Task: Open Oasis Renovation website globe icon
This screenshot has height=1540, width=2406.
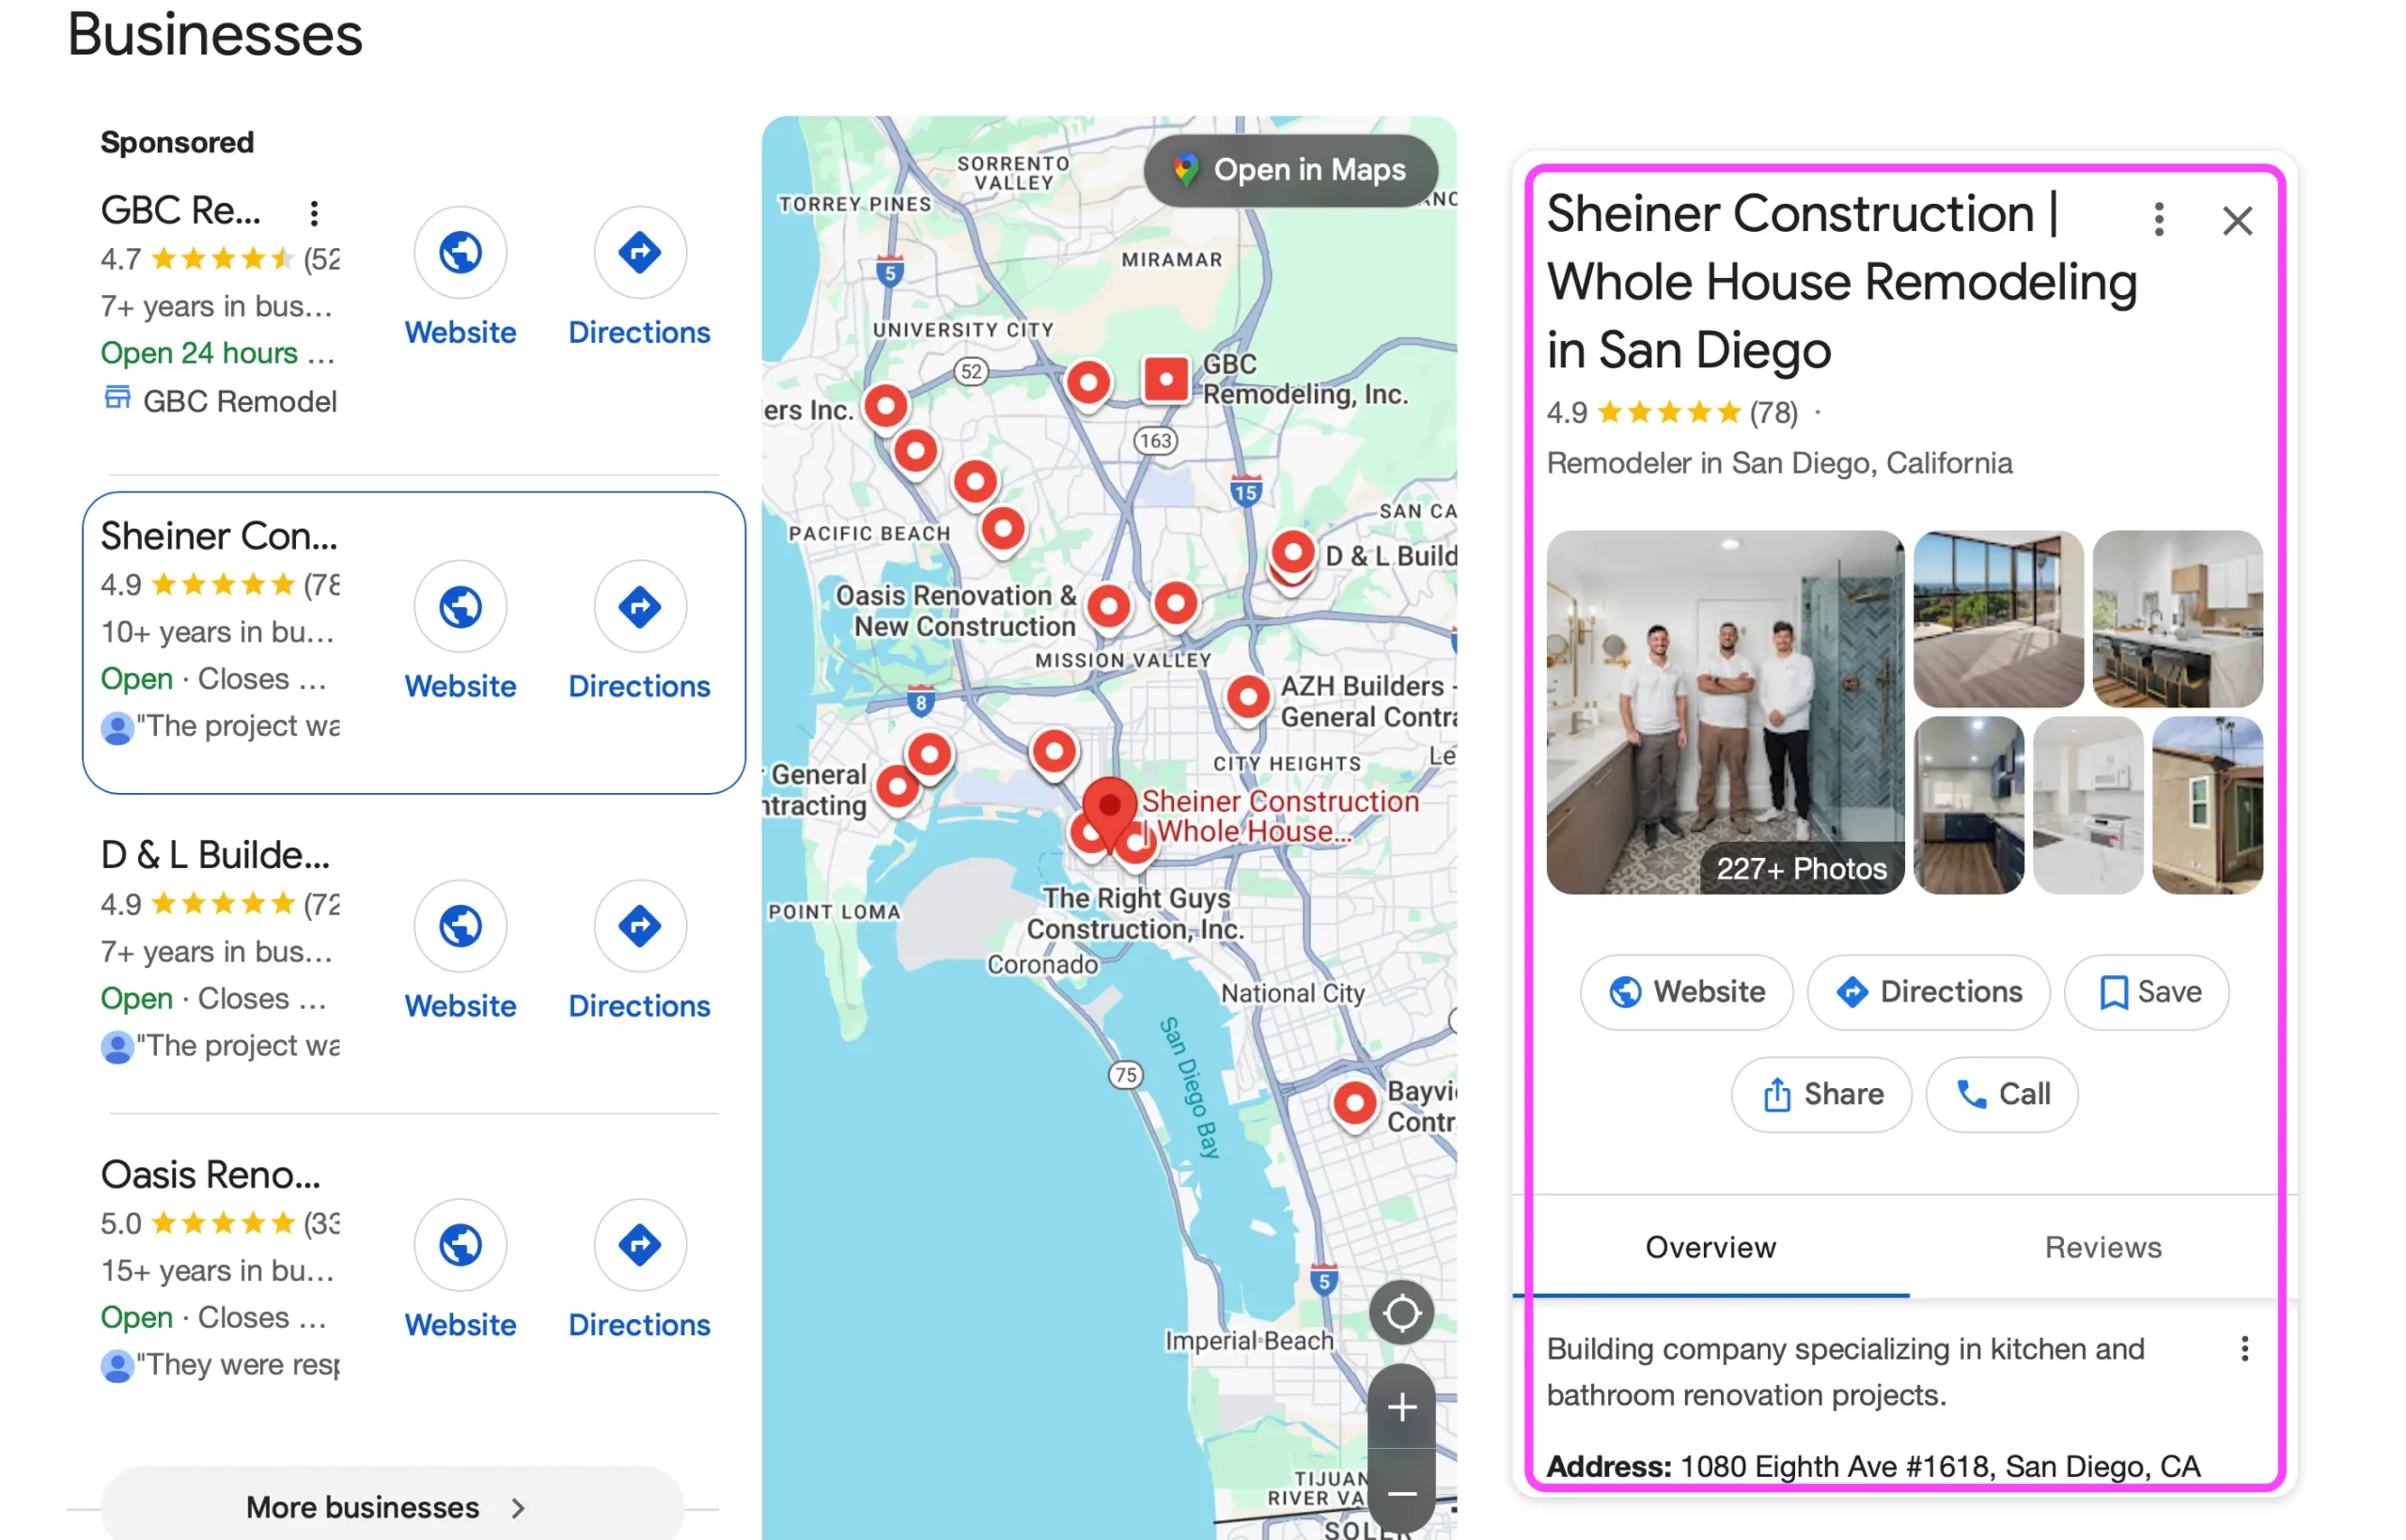Action: pyautogui.click(x=460, y=1245)
